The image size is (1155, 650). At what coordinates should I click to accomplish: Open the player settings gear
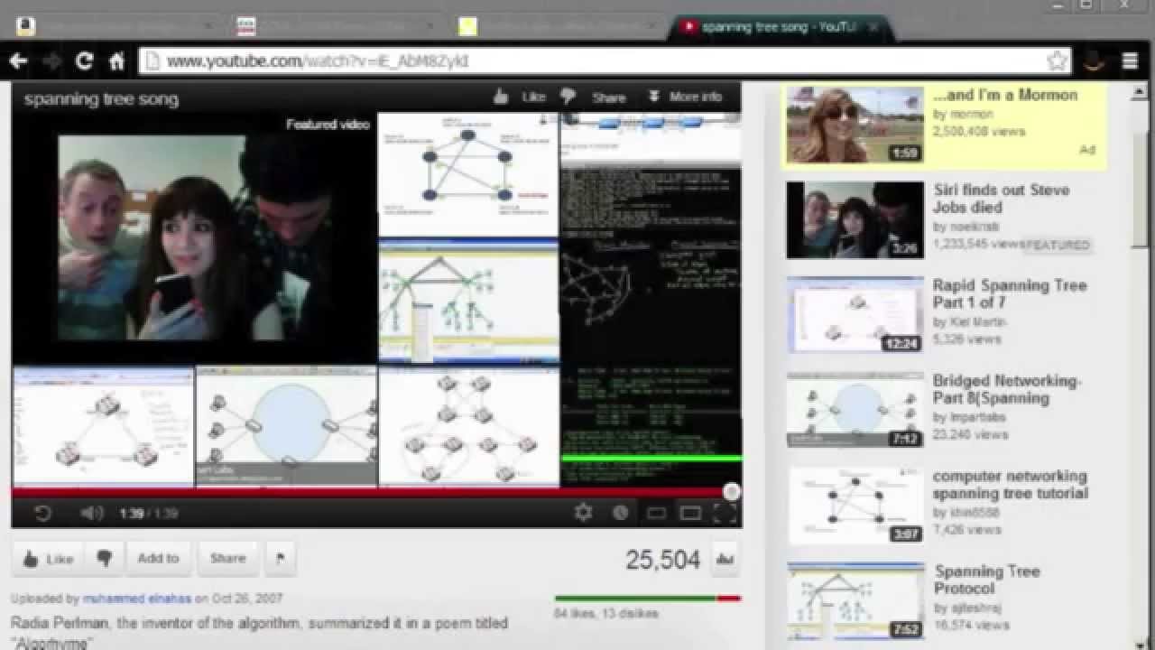(584, 513)
